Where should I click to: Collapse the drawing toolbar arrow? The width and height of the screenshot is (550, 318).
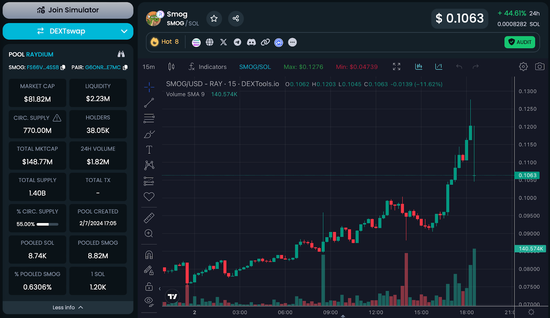click(160, 289)
